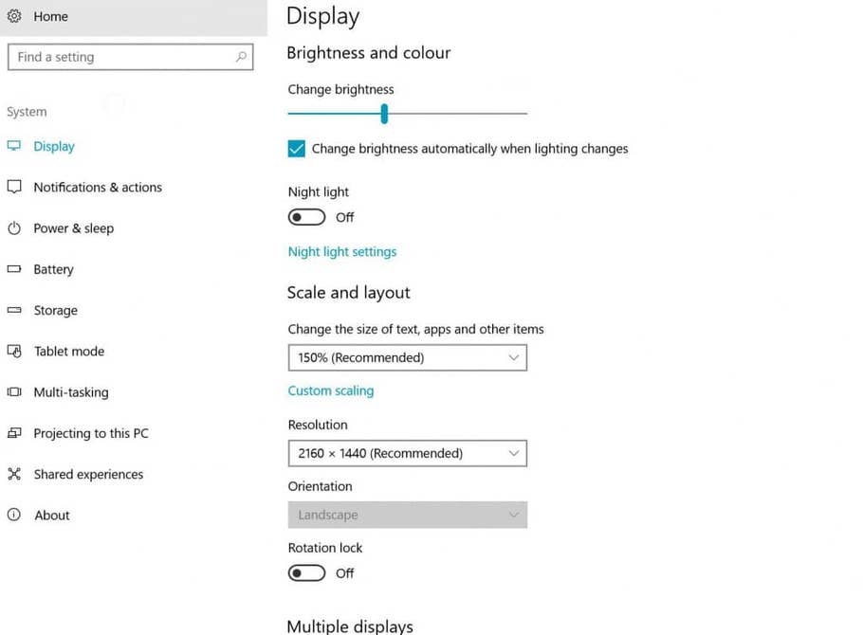This screenshot has width=863, height=635.
Task: Click the Storage drive icon
Action: [x=14, y=310]
